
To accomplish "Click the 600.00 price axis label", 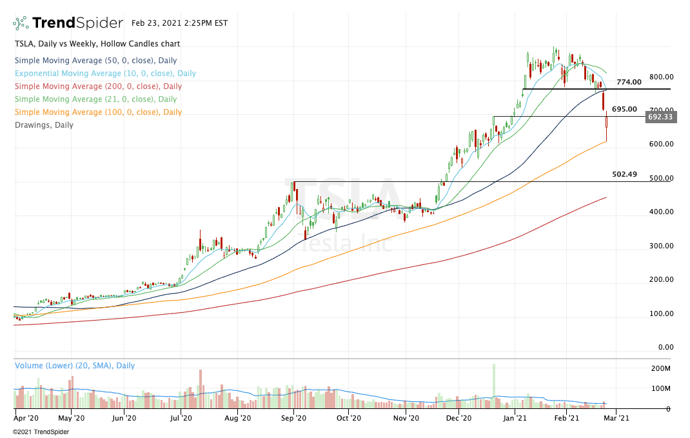I will [662, 144].
